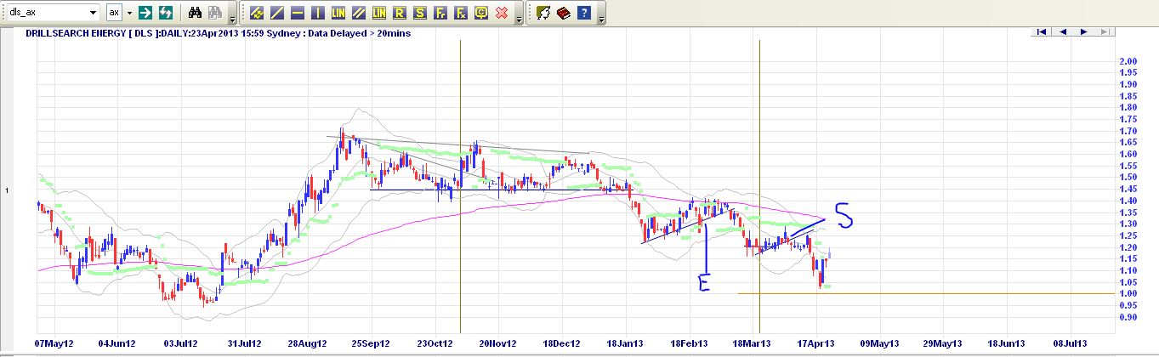Select the parallel lines channel tool

tap(359, 13)
